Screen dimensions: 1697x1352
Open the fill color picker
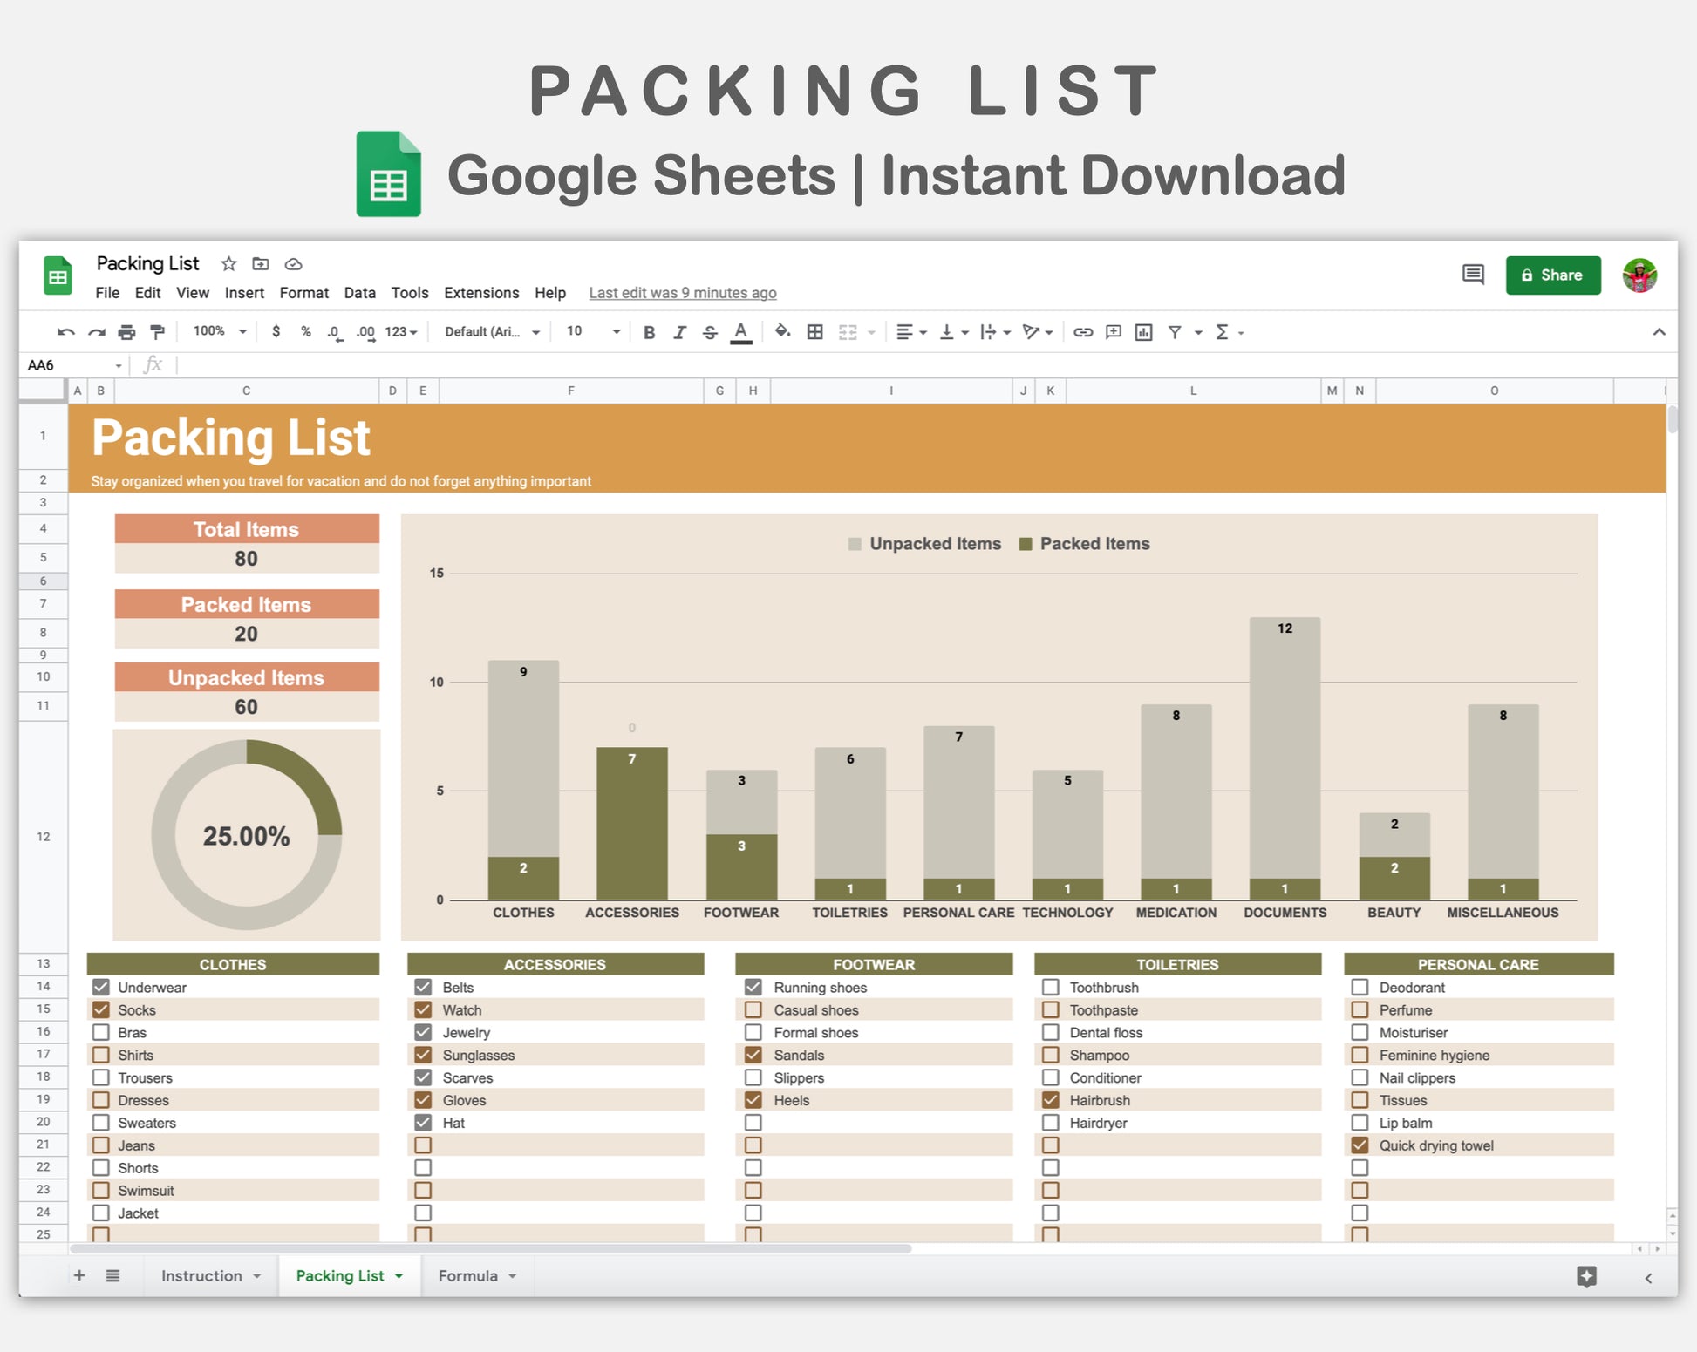[782, 331]
